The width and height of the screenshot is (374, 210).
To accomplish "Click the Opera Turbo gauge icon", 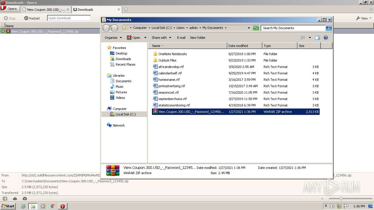I will tap(25, 199).
